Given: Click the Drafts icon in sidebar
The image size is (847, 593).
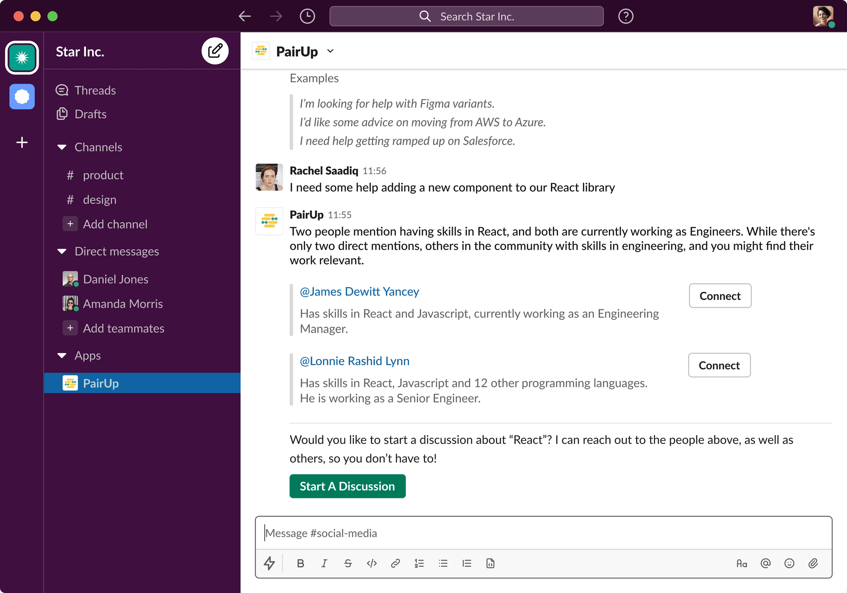Looking at the screenshot, I should point(62,114).
